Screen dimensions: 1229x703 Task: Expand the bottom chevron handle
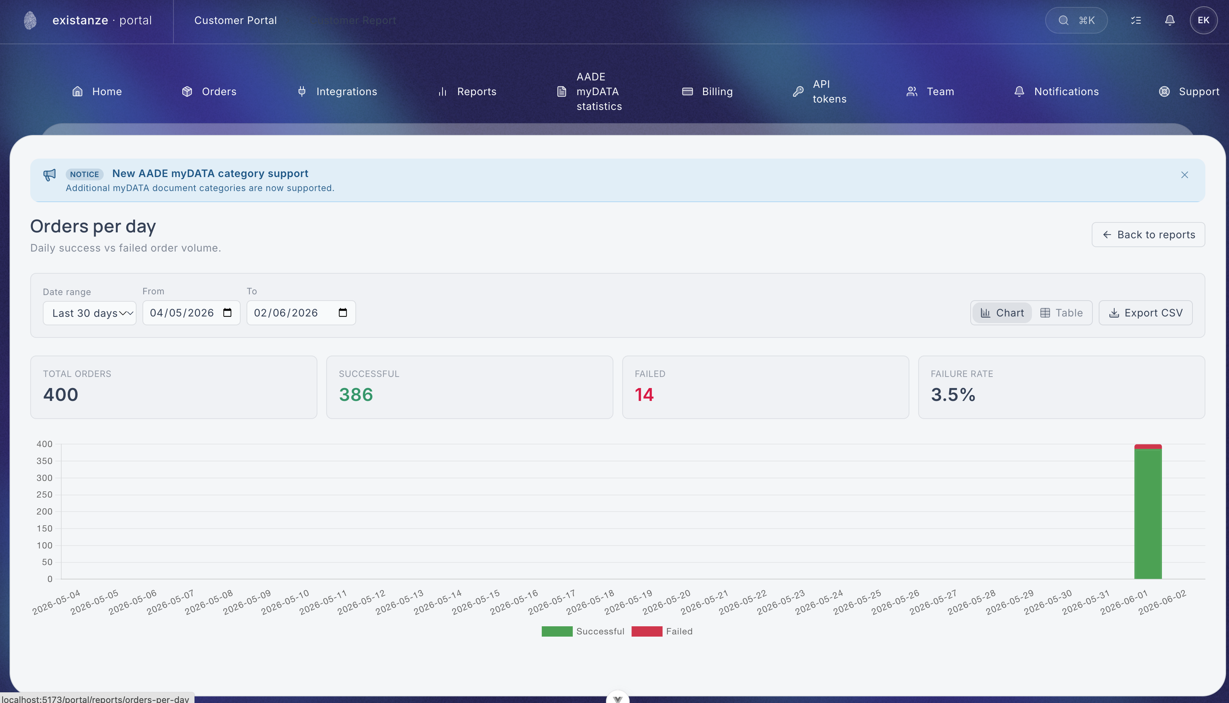pos(617,698)
